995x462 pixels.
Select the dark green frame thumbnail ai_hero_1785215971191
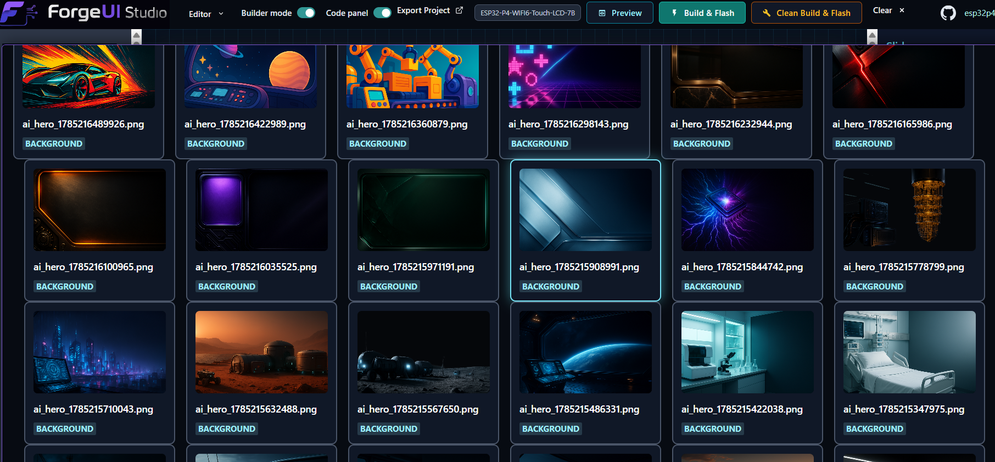[x=423, y=210]
